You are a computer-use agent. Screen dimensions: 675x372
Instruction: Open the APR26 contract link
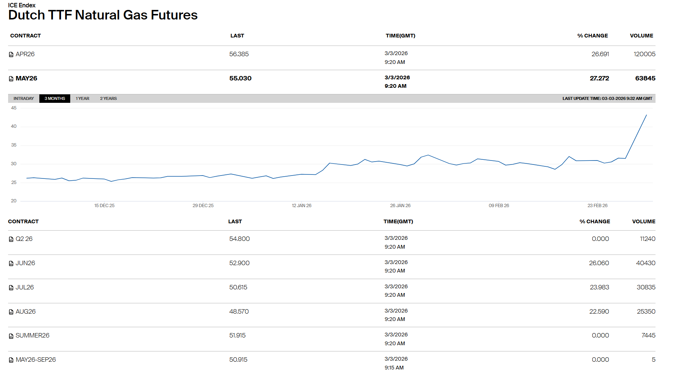pos(25,54)
